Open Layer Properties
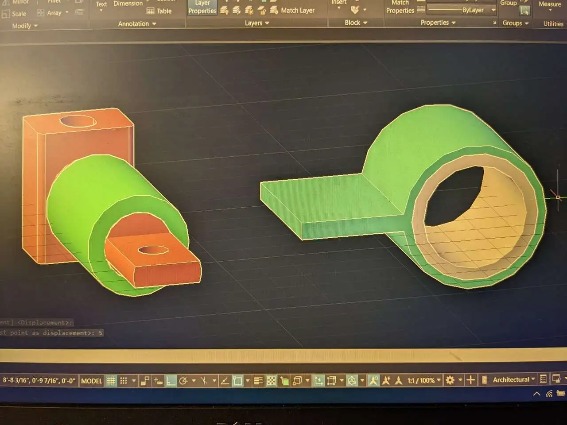Image resolution: width=567 pixels, height=425 pixels. (x=202, y=8)
